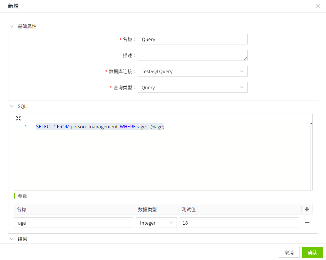Focus the 描述 text area
Image resolution: width=326 pixels, height=260 pixels.
192,55
